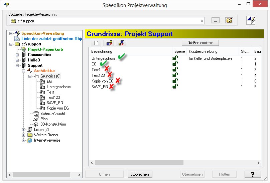Click the left arrow of tree scrollbar
The image size is (270, 183).
coord(10,175)
